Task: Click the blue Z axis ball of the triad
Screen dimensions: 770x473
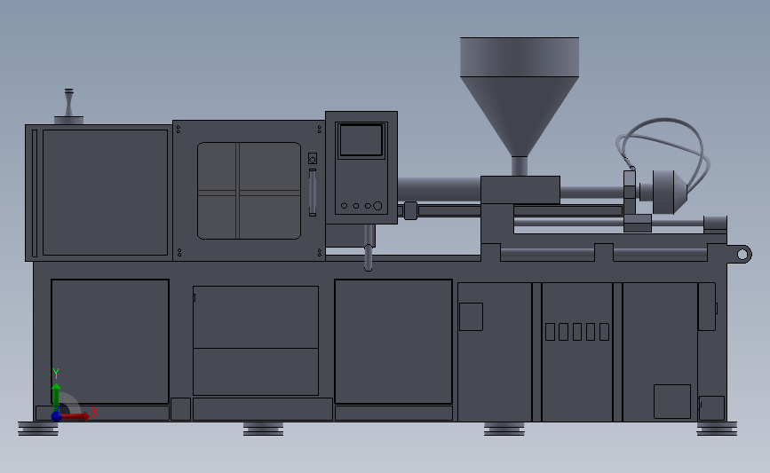Action: click(57, 416)
